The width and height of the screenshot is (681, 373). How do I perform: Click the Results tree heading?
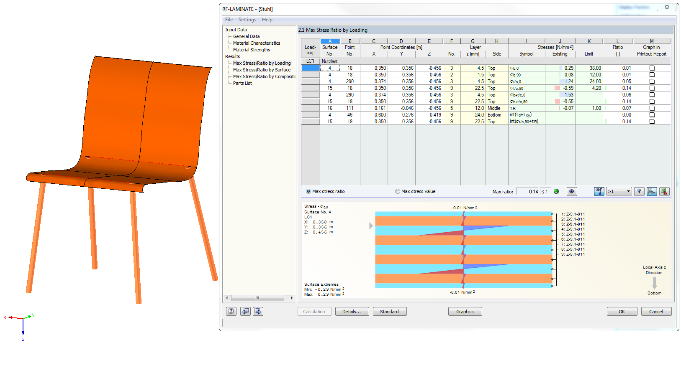click(233, 56)
